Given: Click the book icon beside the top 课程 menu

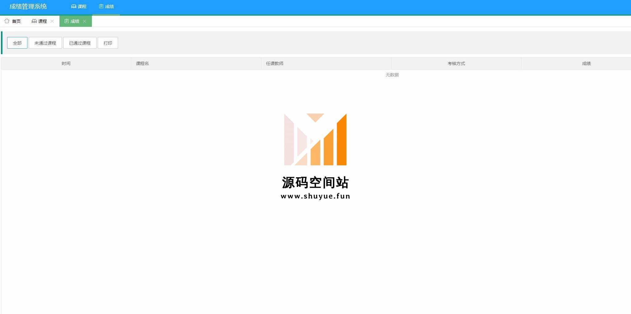Looking at the screenshot, I should tap(74, 6).
